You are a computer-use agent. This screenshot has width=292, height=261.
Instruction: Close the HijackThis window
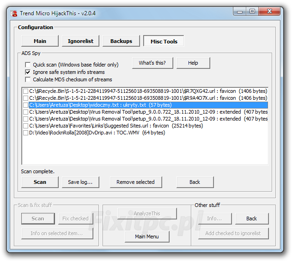coord(269,12)
